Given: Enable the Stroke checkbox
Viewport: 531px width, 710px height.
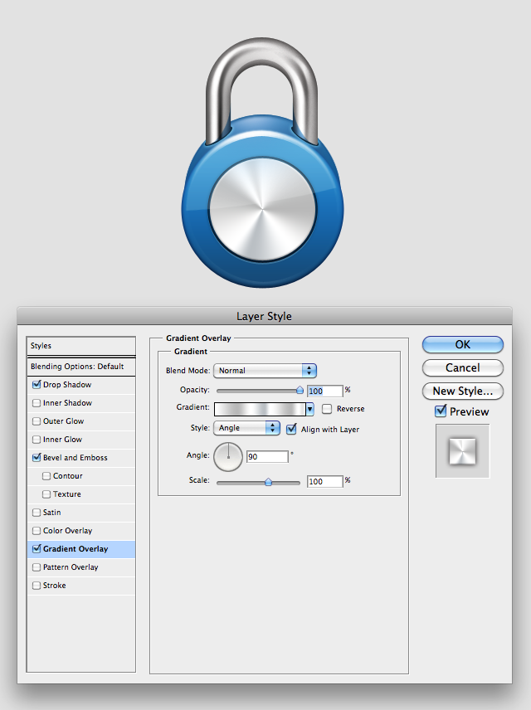Looking at the screenshot, I should (x=37, y=586).
